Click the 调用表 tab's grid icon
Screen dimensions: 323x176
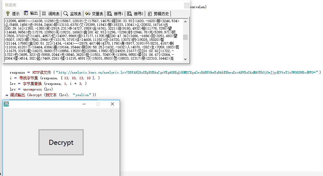pyautogui.click(x=44, y=14)
